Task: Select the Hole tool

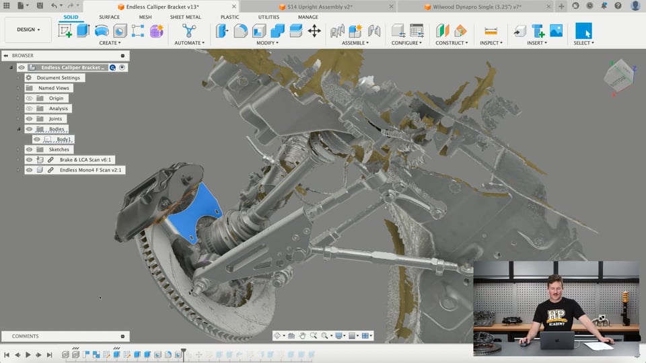Action: (x=120, y=31)
